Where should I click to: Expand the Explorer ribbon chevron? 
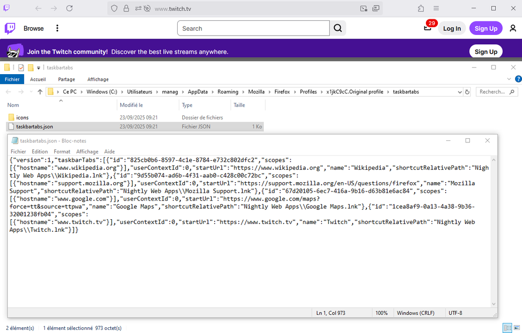[510, 79]
